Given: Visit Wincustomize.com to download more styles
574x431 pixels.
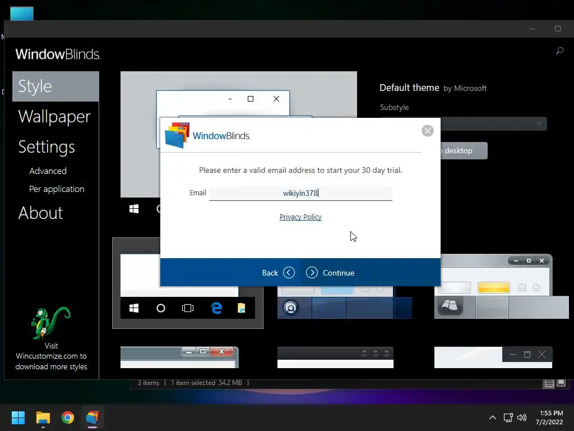Looking at the screenshot, I should 51,356.
